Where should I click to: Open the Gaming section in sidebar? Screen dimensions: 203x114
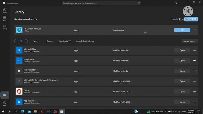[5, 27]
